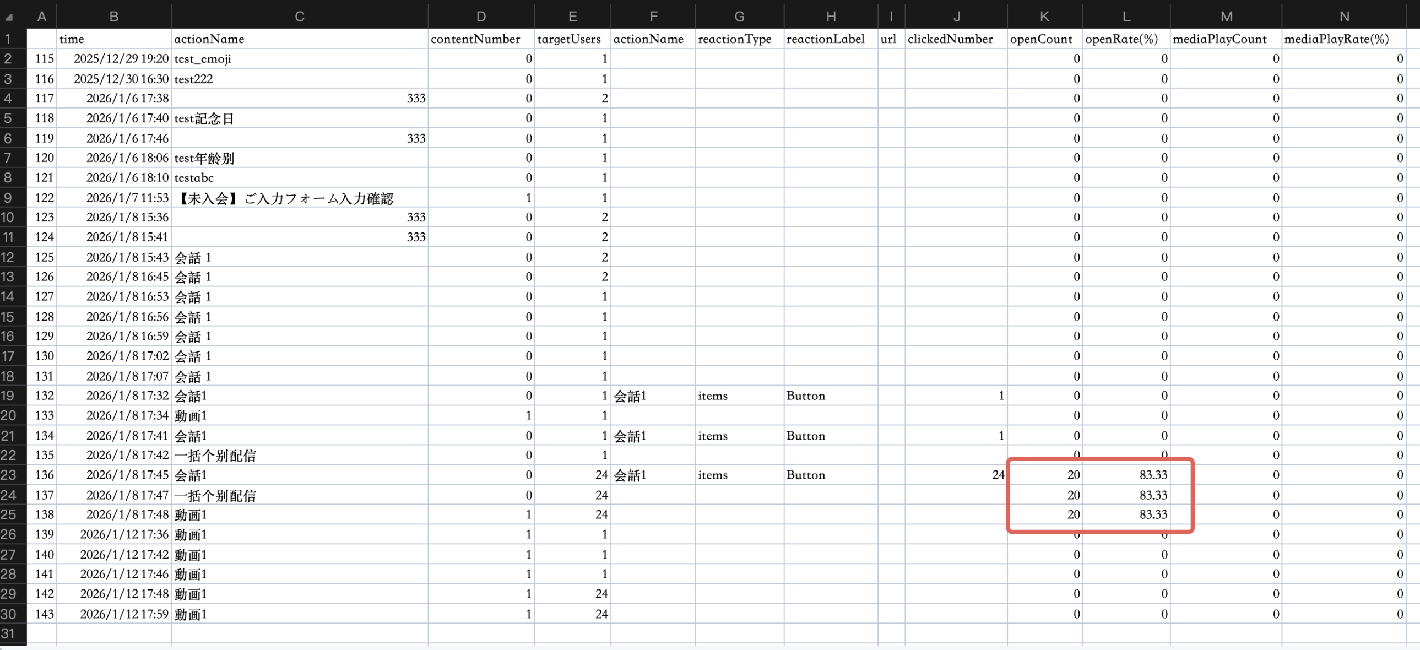Click ID cell 115 in column A
This screenshot has width=1420, height=650.
click(x=44, y=58)
